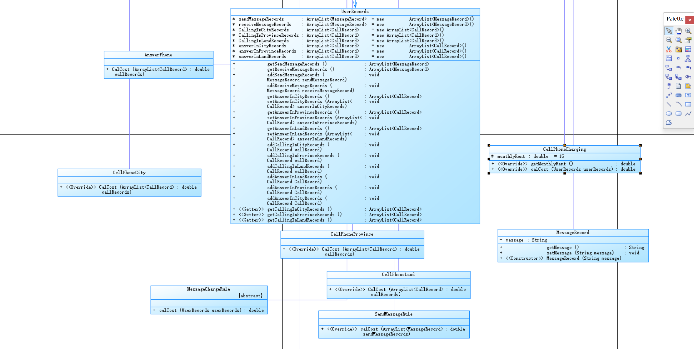Close the Palette panel
The width and height of the screenshot is (694, 349).
click(689, 20)
